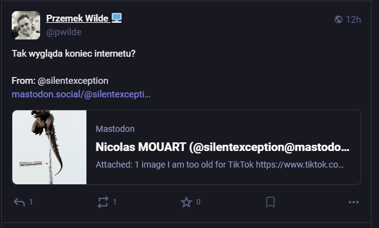
Task: Bookmark this post
Action: (x=270, y=202)
